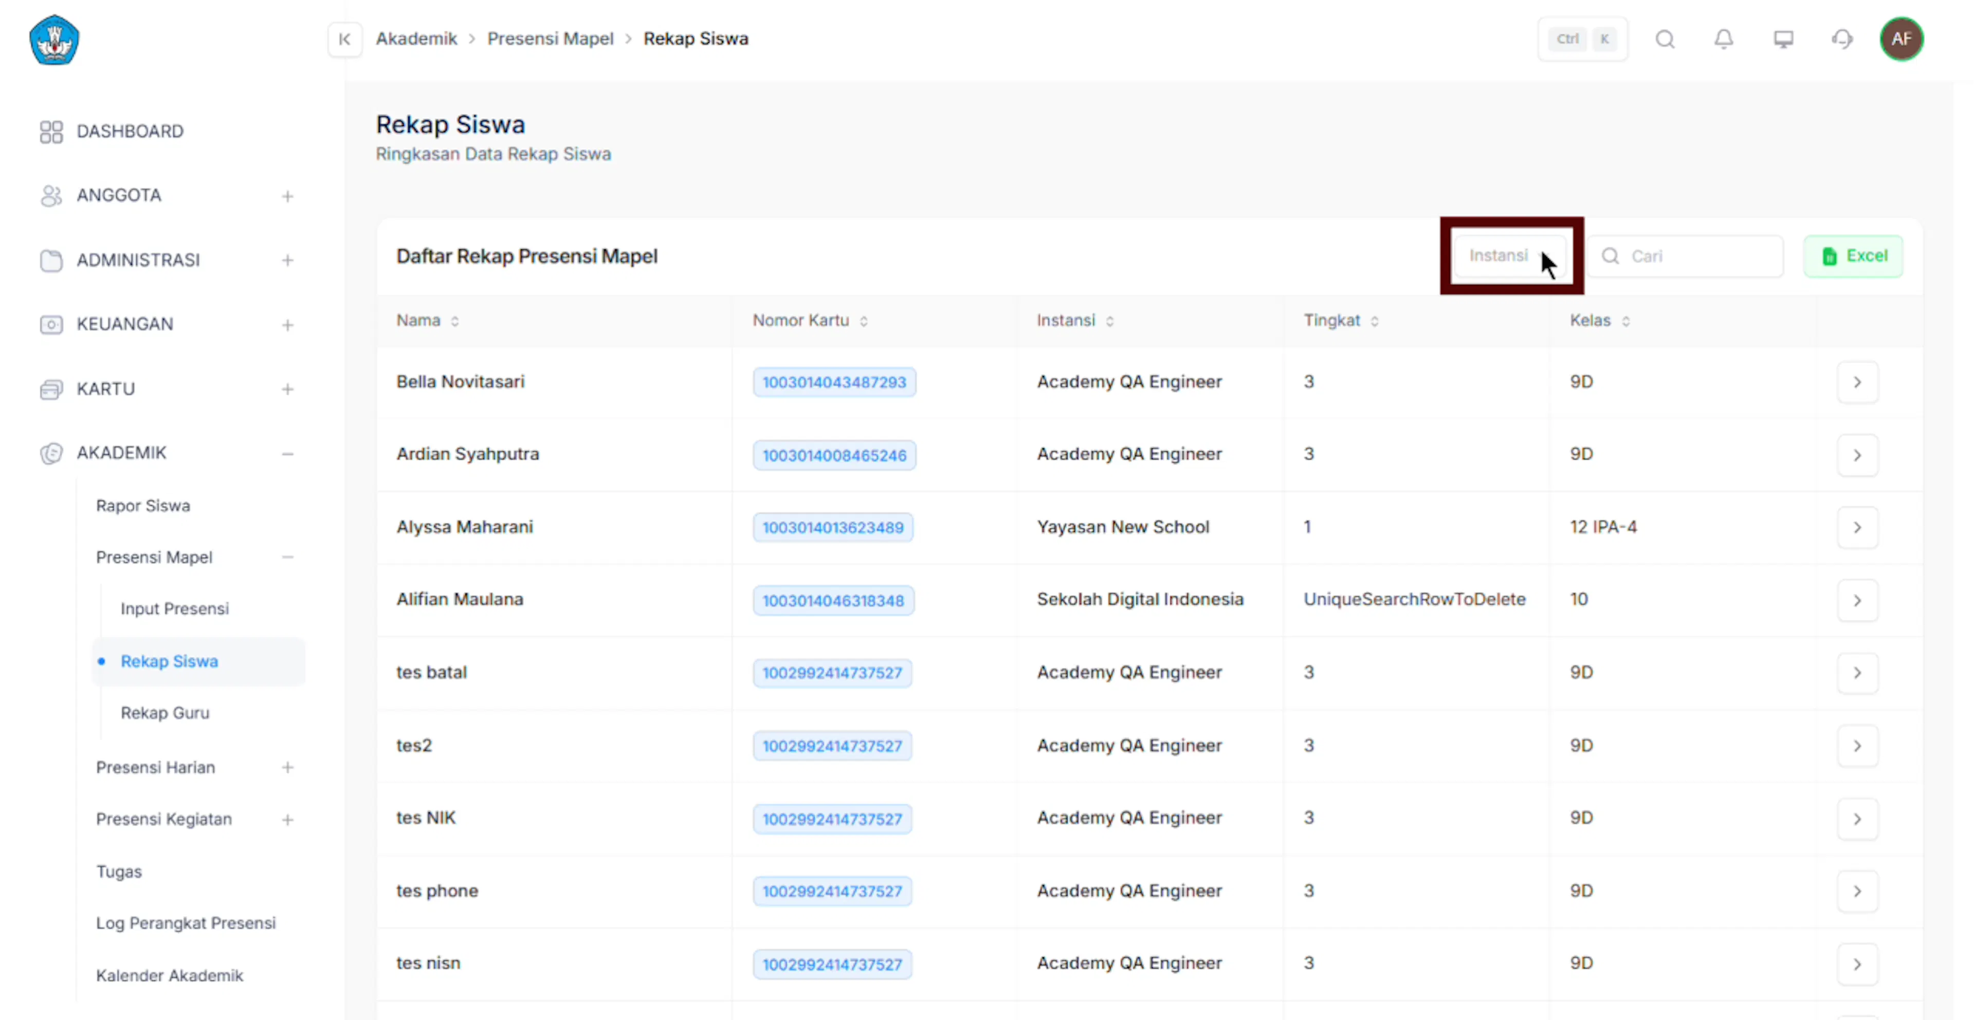The height and width of the screenshot is (1020, 1974).
Task: Click the Akademik icon in sidebar
Action: click(x=51, y=453)
